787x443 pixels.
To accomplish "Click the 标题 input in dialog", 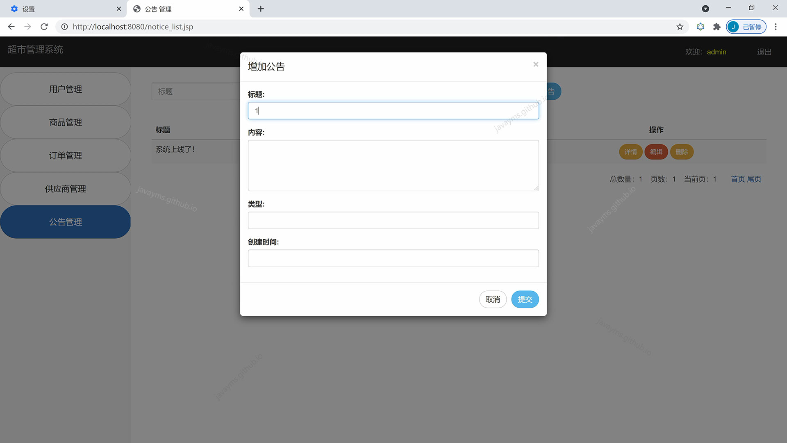I will pos(393,111).
